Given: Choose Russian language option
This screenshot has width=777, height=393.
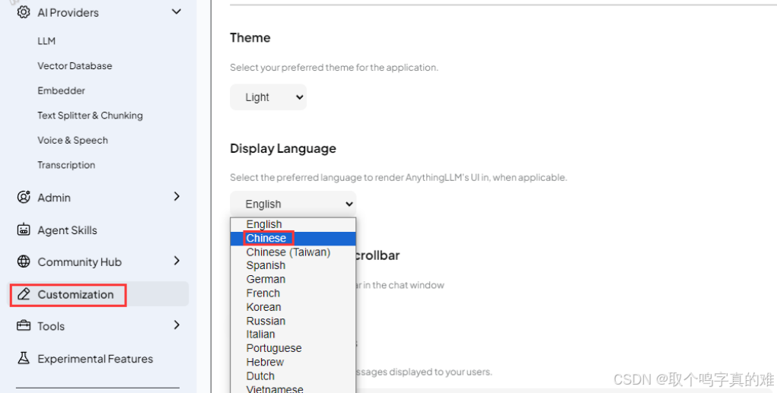Looking at the screenshot, I should (x=293, y=321).
